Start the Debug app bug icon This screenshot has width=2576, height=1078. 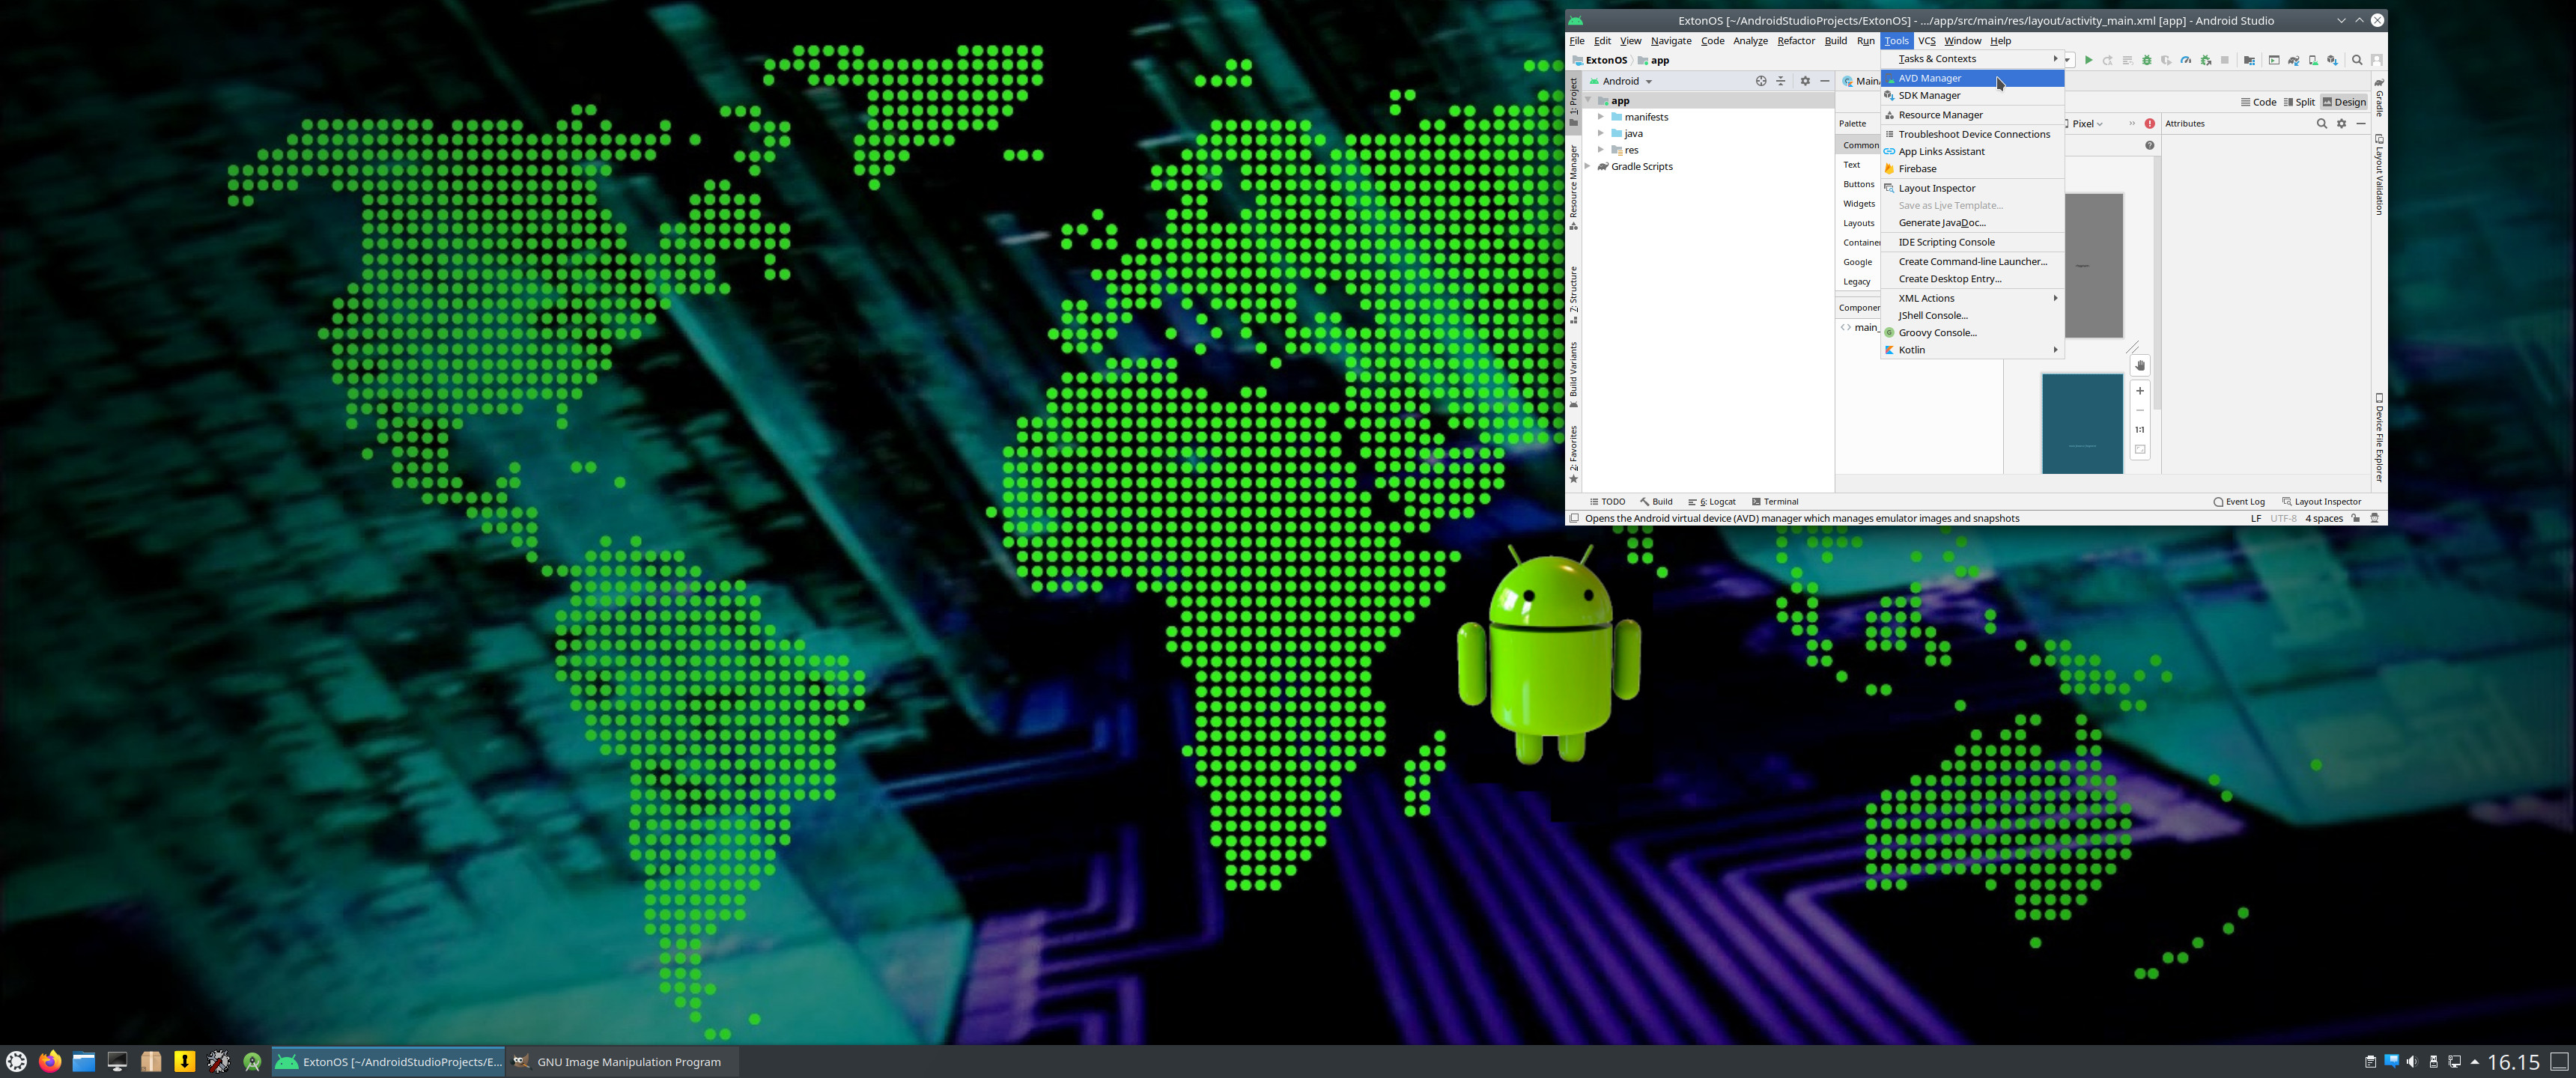2147,60
